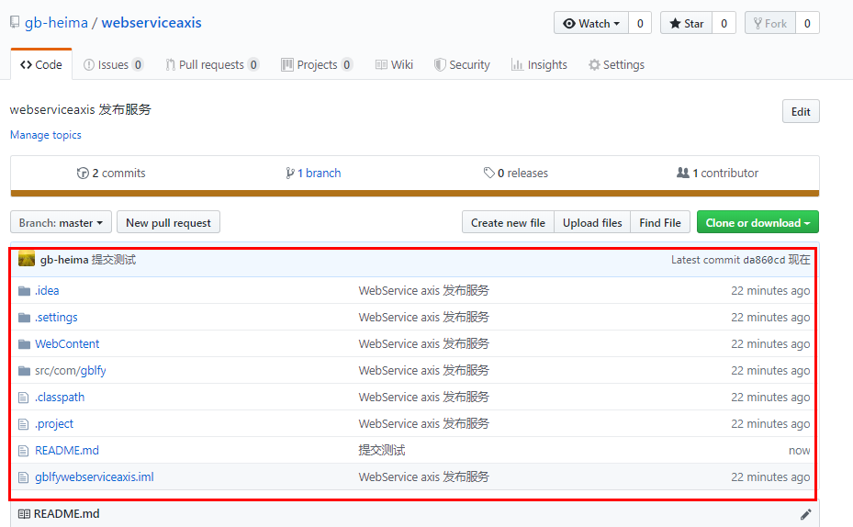Click the language color bar
Screen dimensions: 853x527
tap(414, 193)
